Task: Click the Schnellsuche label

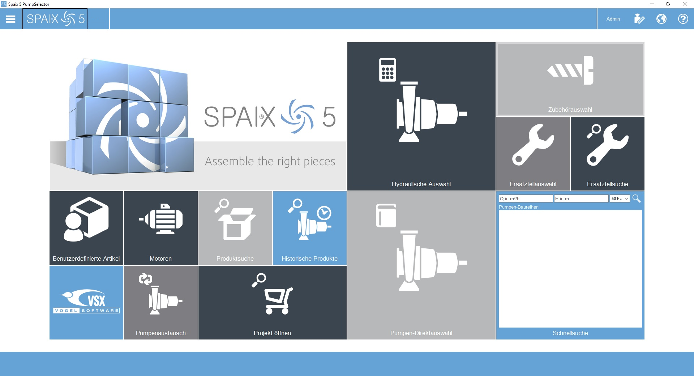Action: 570,333
